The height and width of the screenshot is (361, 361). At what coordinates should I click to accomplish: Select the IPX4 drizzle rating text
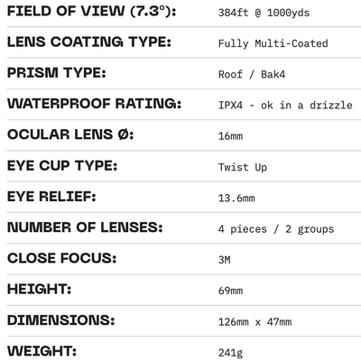pyautogui.click(x=285, y=106)
